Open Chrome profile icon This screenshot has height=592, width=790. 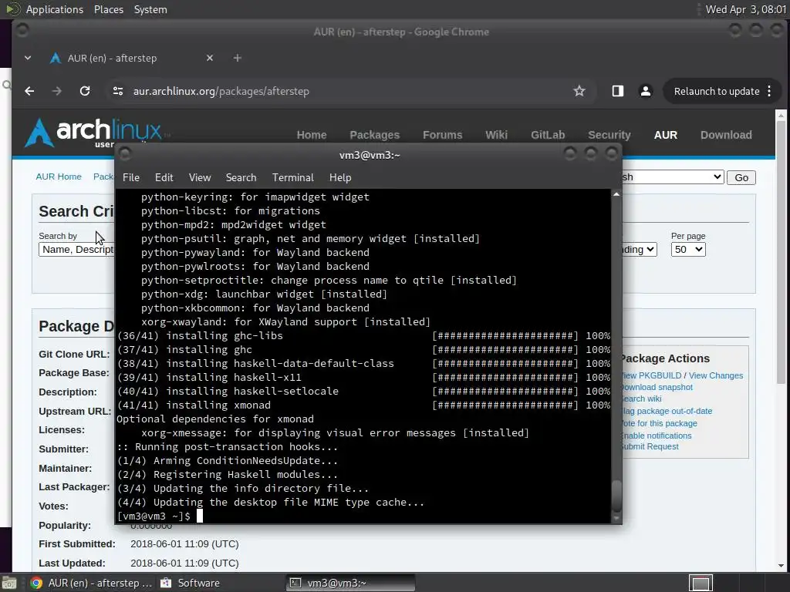[x=646, y=91]
